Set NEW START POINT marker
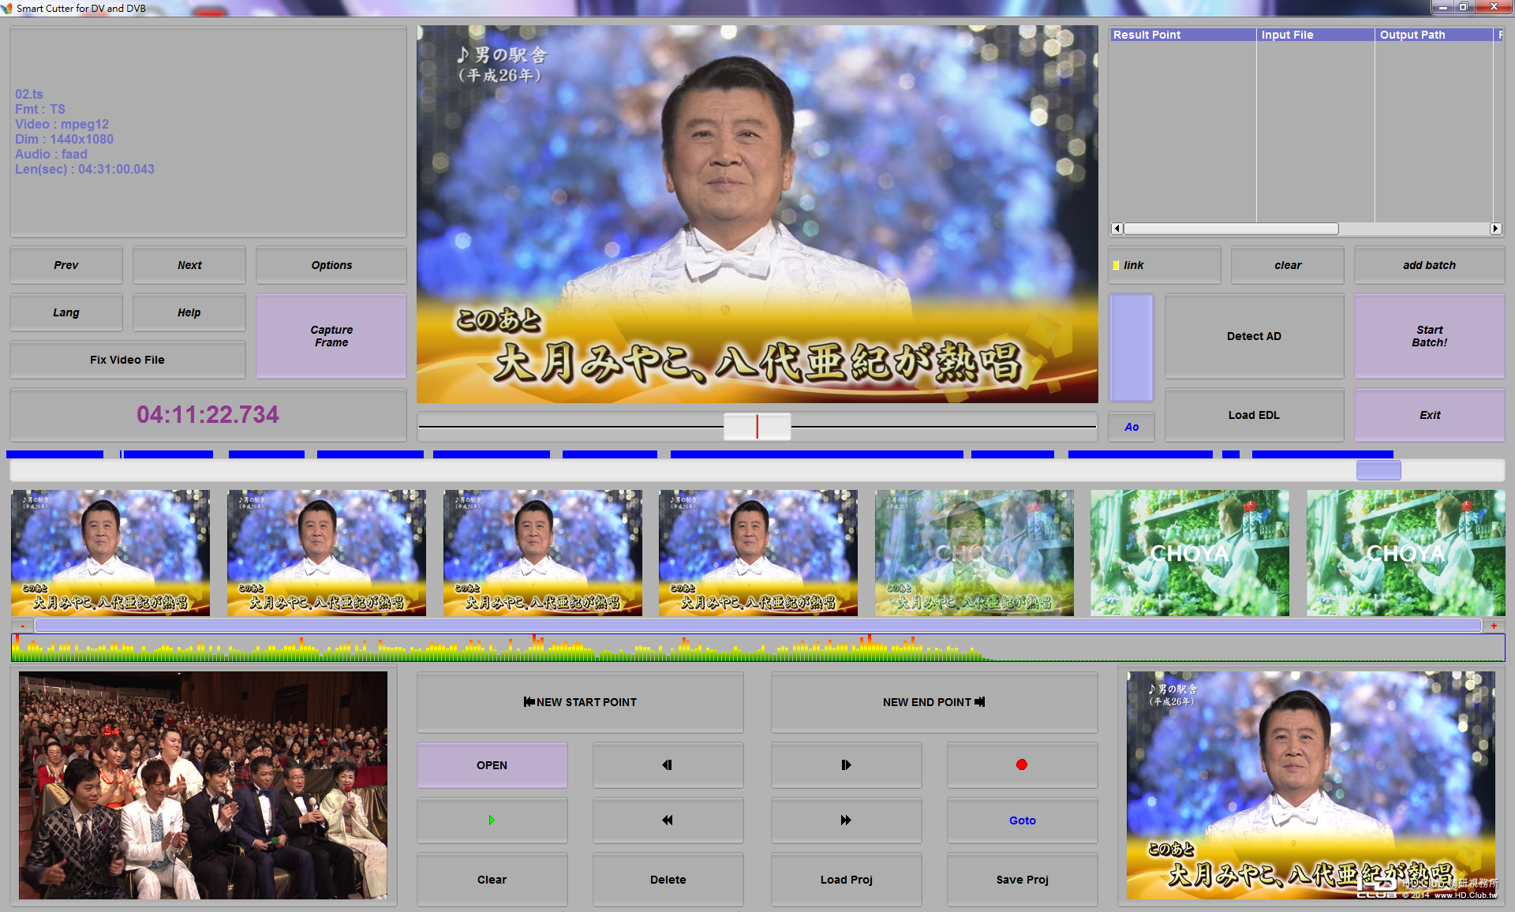This screenshot has width=1515, height=912. click(580, 702)
